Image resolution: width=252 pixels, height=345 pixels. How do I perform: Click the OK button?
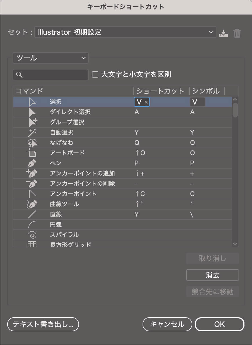pos(219,324)
